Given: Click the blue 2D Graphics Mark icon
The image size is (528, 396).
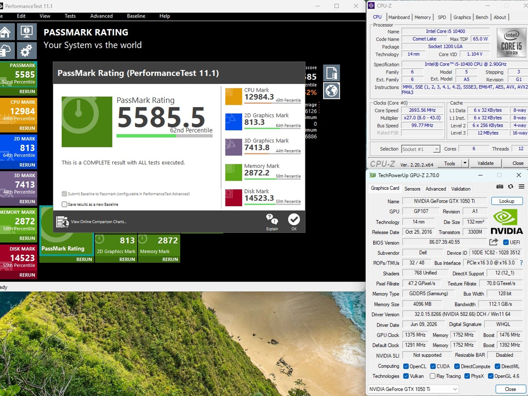Looking at the screenshot, I should coord(234,122).
